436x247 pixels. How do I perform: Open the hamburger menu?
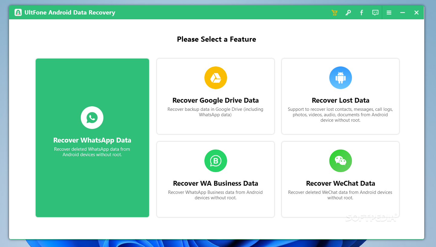click(x=389, y=12)
